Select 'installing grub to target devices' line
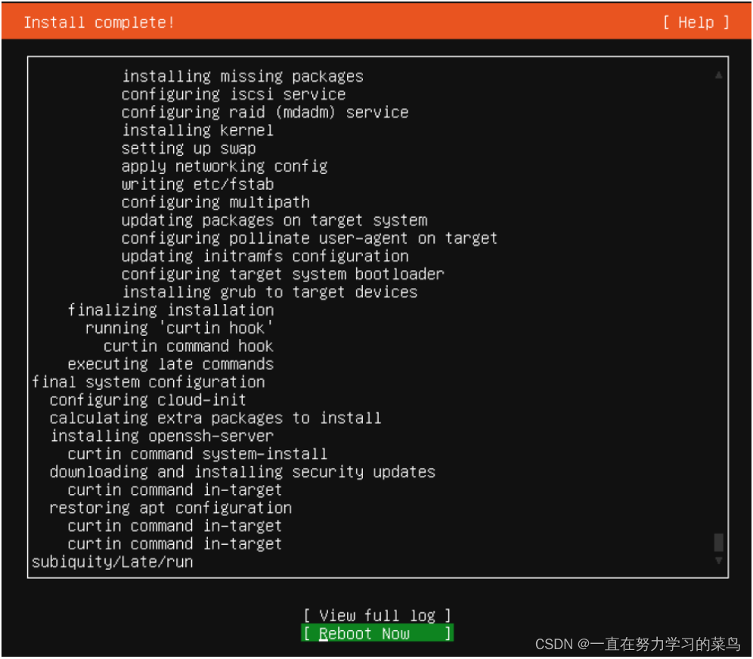The width and height of the screenshot is (753, 659). tap(269, 292)
